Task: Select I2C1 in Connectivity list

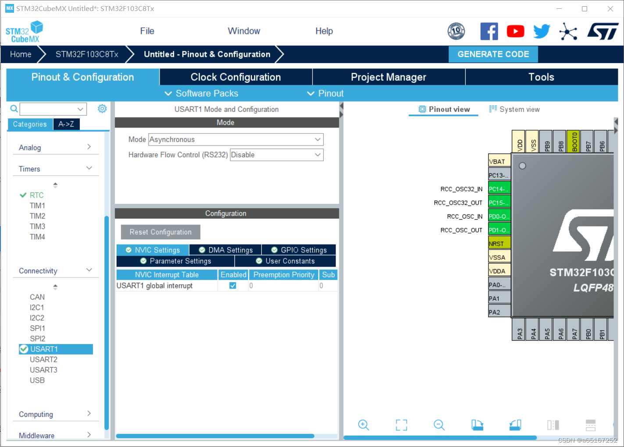Action: 37,307
